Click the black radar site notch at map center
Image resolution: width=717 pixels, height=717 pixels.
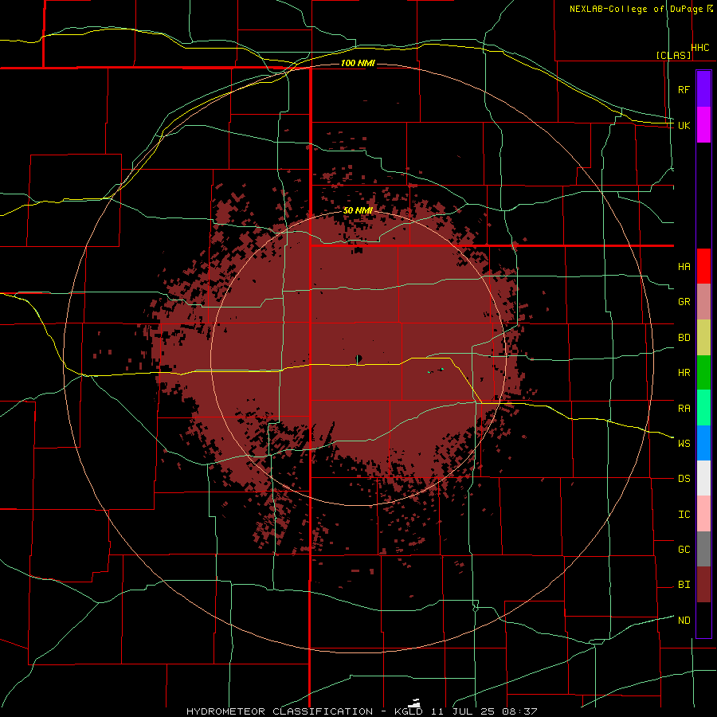pyautogui.click(x=358, y=358)
